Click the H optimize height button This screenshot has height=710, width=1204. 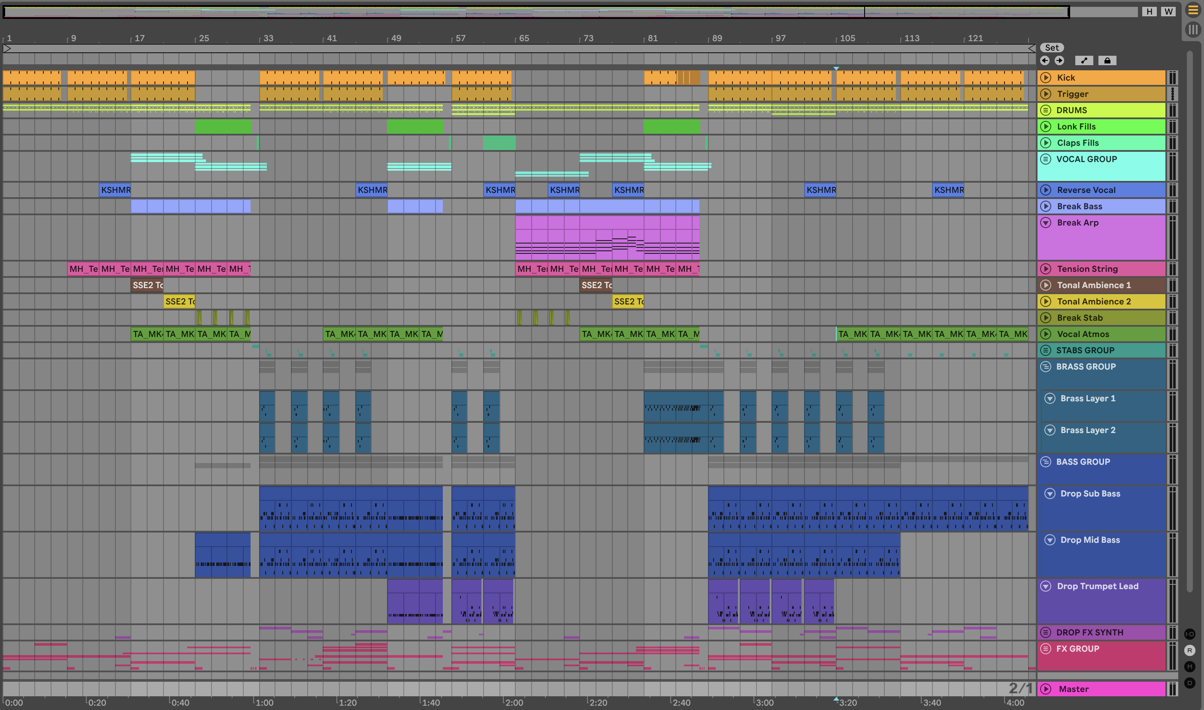[x=1149, y=12]
